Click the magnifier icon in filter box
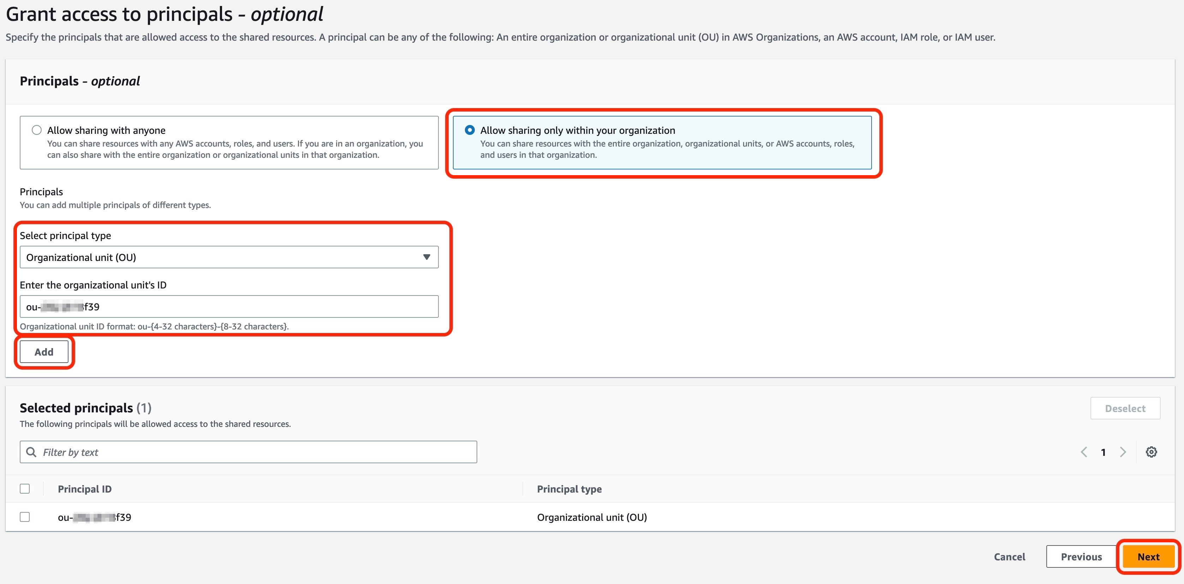Image resolution: width=1184 pixels, height=584 pixels. [x=31, y=452]
